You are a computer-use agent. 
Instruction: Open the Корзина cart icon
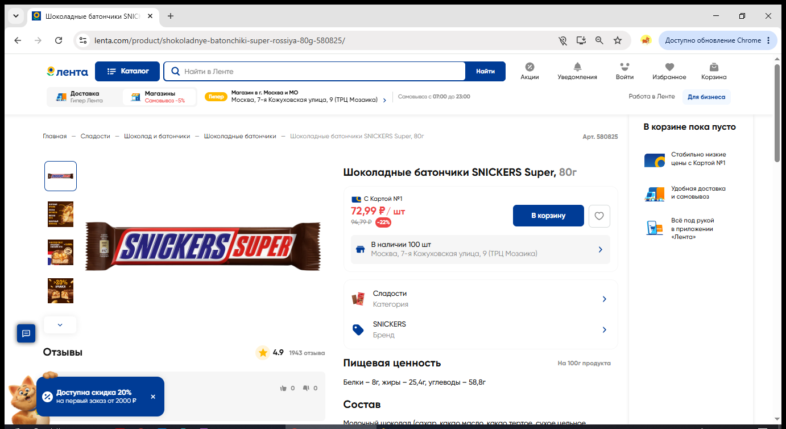(x=714, y=71)
